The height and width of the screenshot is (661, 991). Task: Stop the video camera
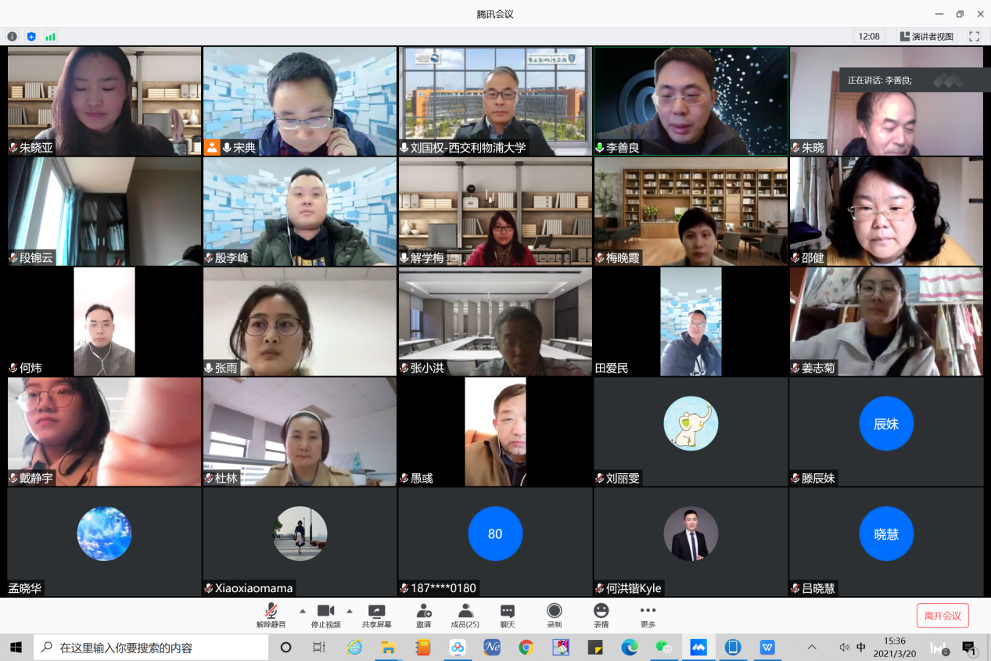click(x=325, y=615)
